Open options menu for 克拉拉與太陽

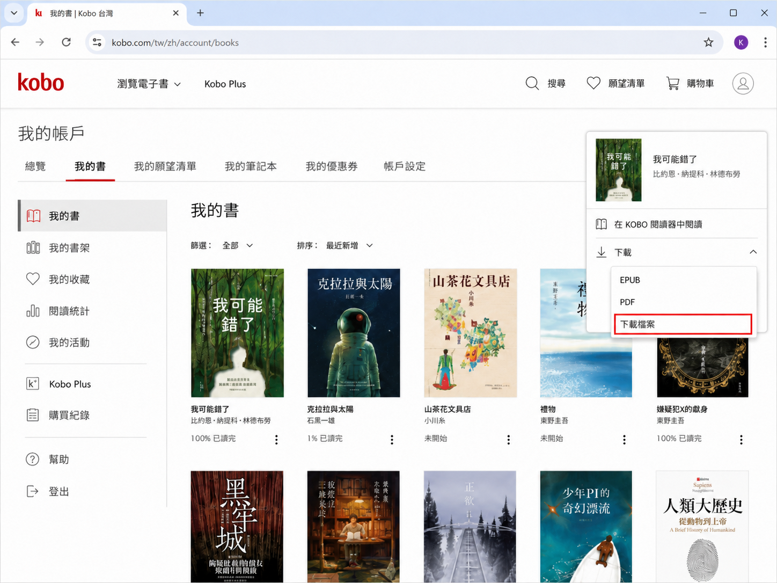(392, 440)
